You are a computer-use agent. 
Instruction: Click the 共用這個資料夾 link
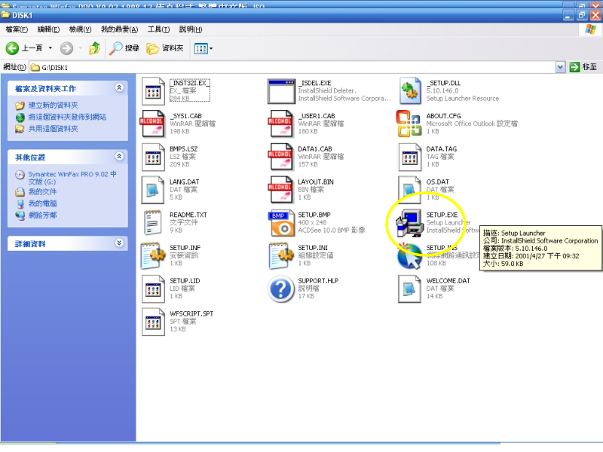coord(53,129)
